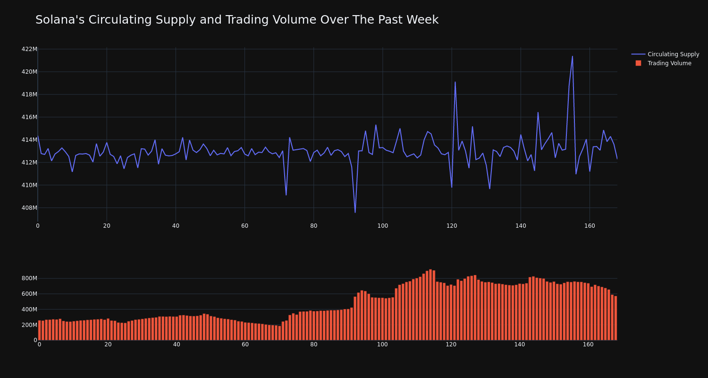The image size is (708, 378).
Task: Click the 400M label on volume chart
Action: 29,309
